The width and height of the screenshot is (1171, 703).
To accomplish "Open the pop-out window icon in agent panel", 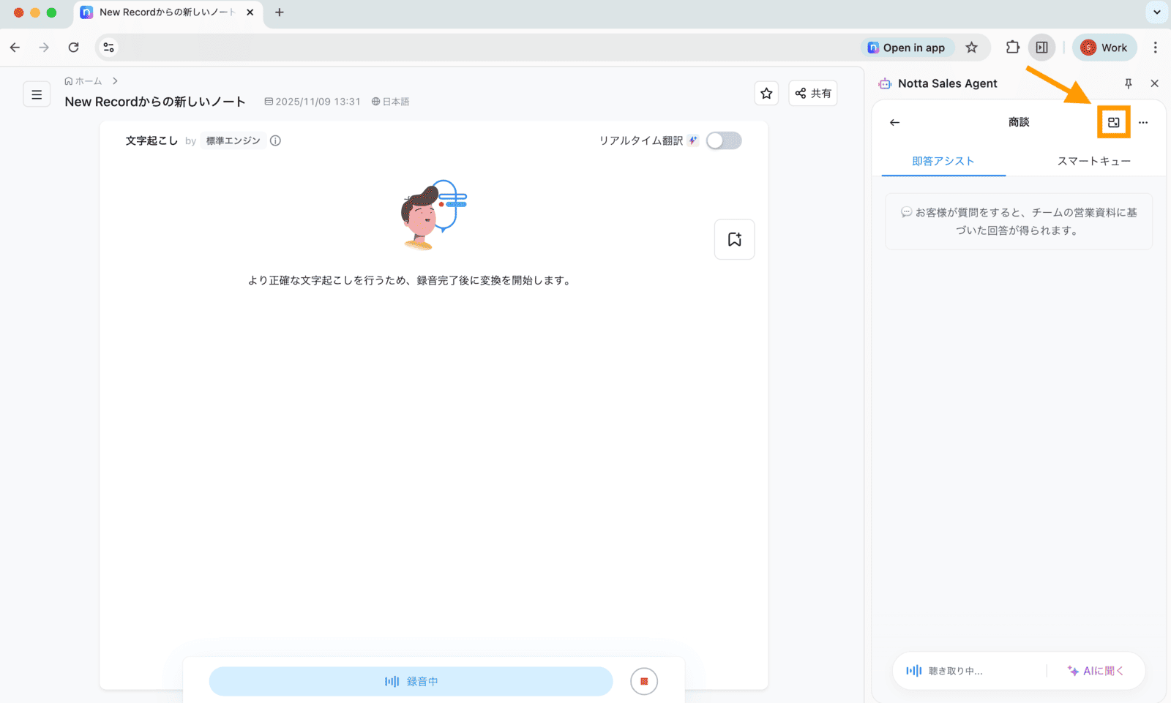I will point(1114,122).
